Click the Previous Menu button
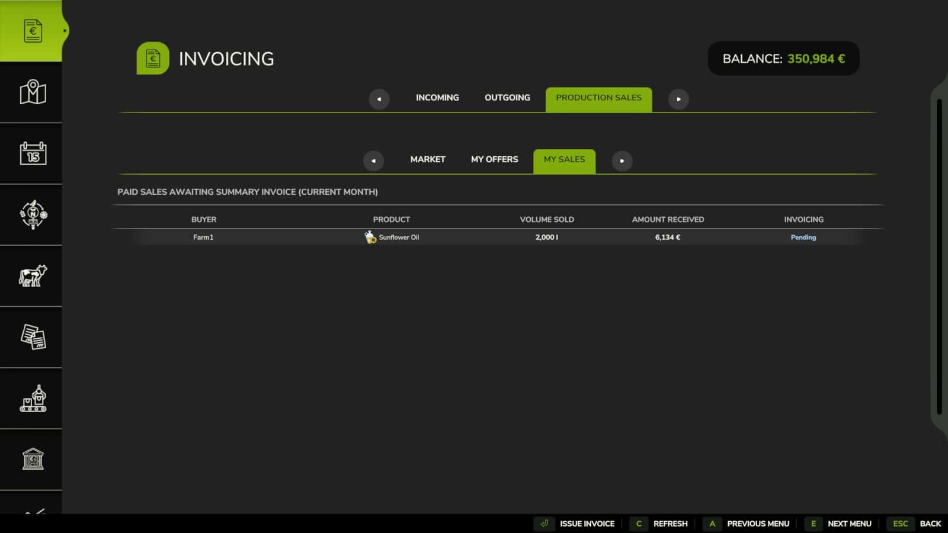Viewport: 948px width, 533px height. [758, 524]
